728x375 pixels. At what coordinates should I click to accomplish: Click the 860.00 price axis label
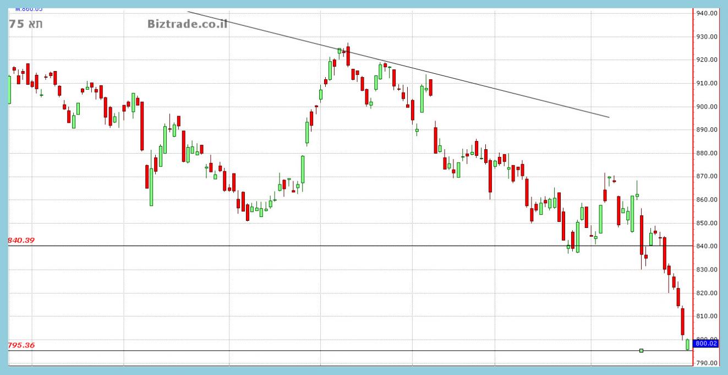[707, 200]
